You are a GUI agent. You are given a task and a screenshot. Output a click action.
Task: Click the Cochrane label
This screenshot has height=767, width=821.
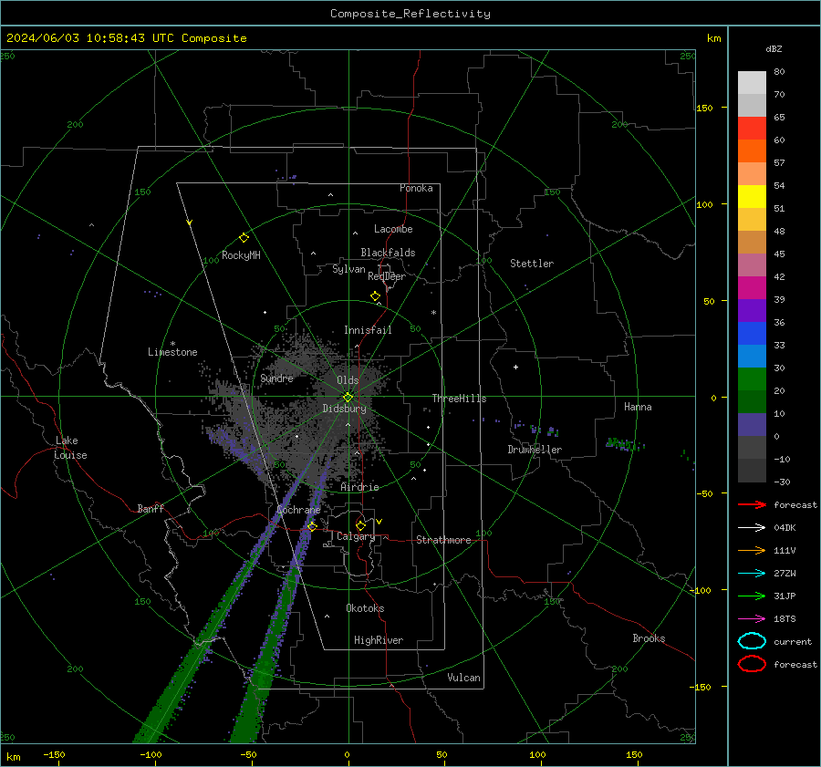[x=298, y=510]
